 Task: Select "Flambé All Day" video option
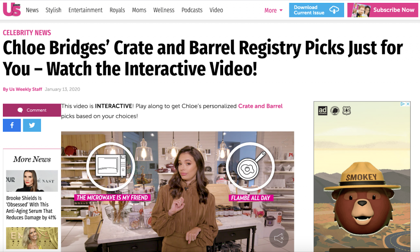[251, 198]
